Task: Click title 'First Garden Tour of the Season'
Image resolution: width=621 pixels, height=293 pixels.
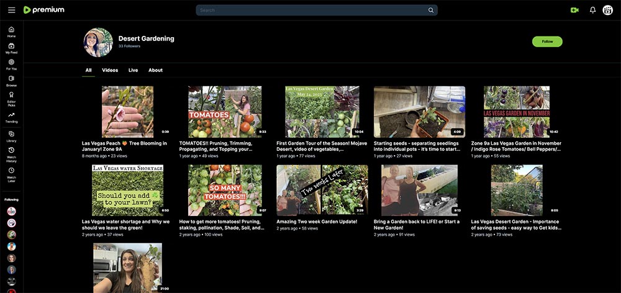Action: pos(322,146)
